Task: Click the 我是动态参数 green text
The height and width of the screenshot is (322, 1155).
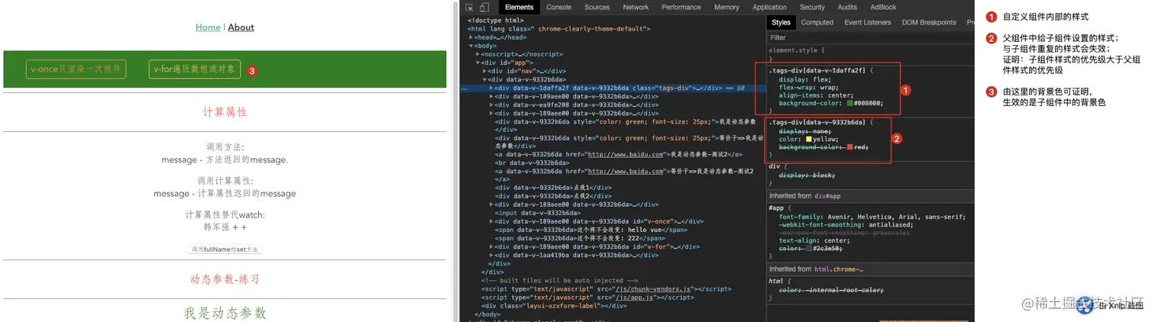Action: tap(225, 313)
